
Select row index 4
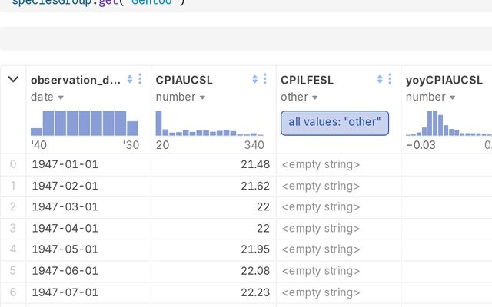coord(12,249)
